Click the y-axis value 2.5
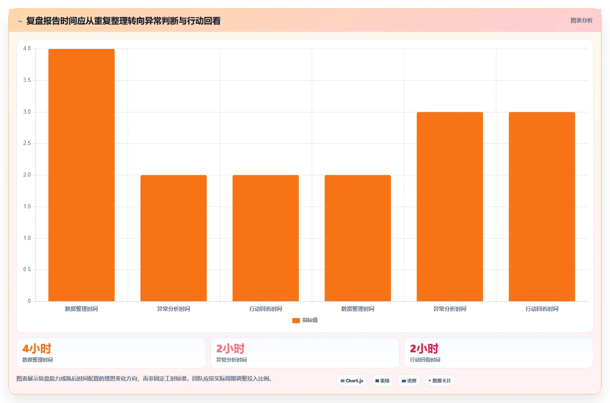Screen dimensions: 610x403 click(27, 143)
